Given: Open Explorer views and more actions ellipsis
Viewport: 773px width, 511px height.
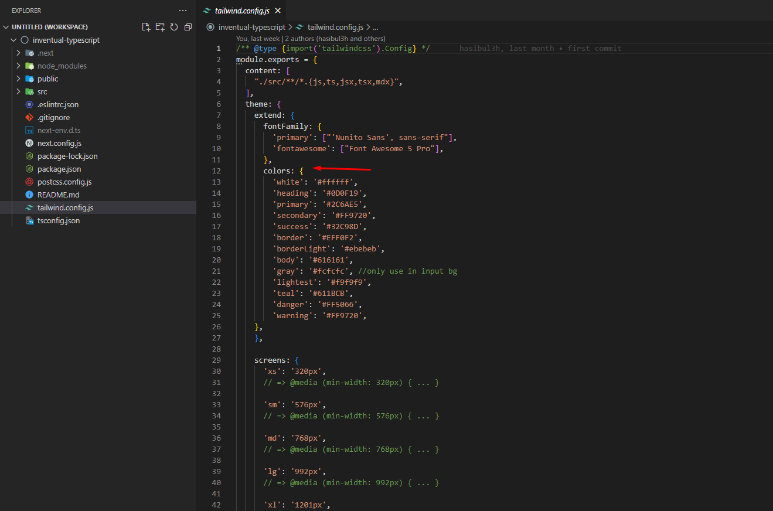Looking at the screenshot, I should click(x=183, y=11).
